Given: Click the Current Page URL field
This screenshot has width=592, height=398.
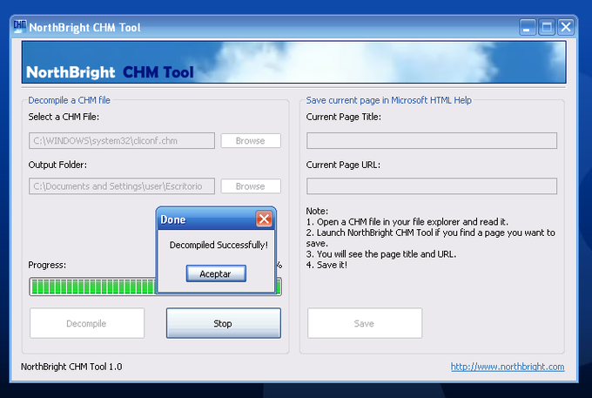Looking at the screenshot, I should click(x=432, y=186).
